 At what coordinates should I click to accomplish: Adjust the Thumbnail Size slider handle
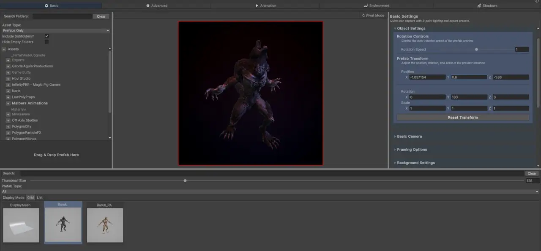[x=185, y=181]
